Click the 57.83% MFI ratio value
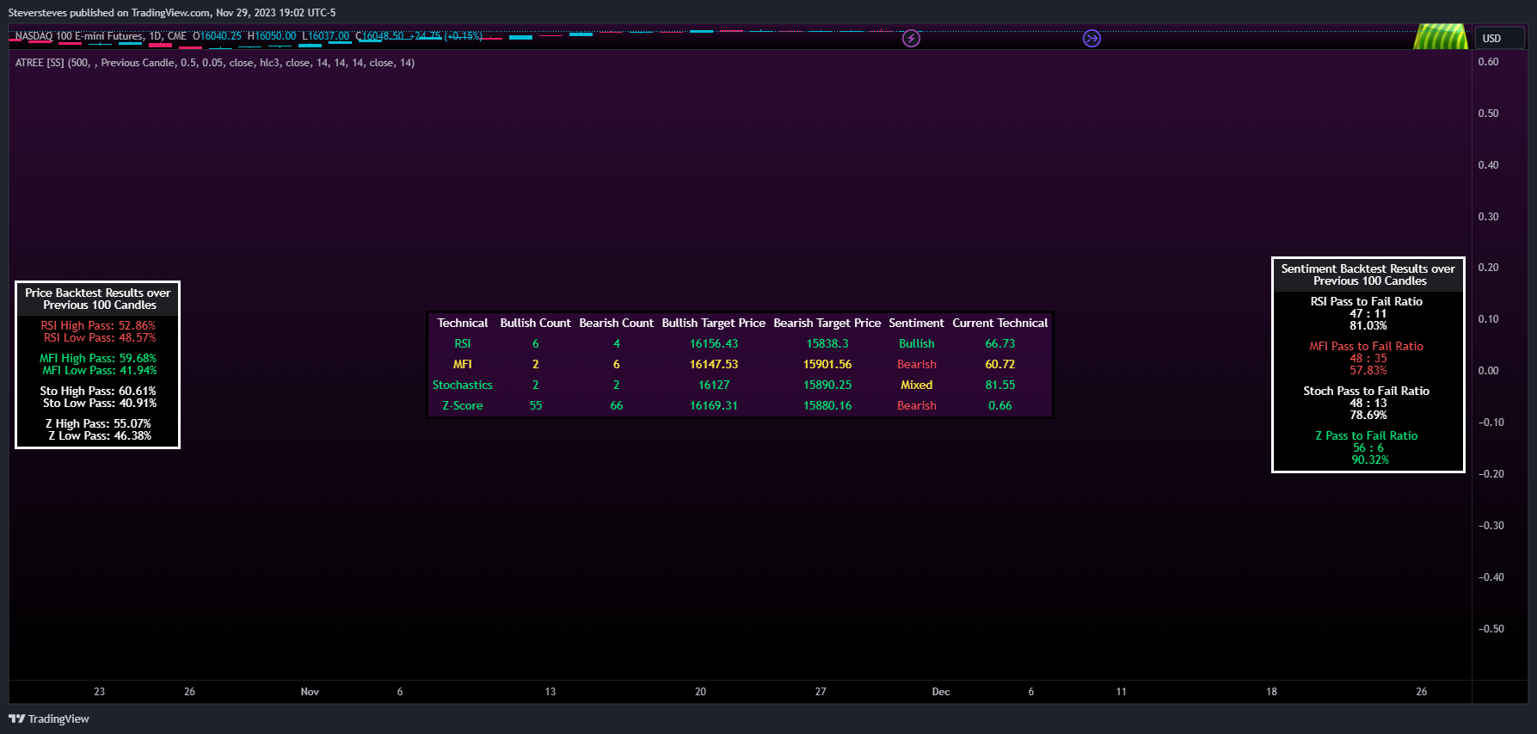Viewport: 1537px width, 734px height. (x=1368, y=370)
